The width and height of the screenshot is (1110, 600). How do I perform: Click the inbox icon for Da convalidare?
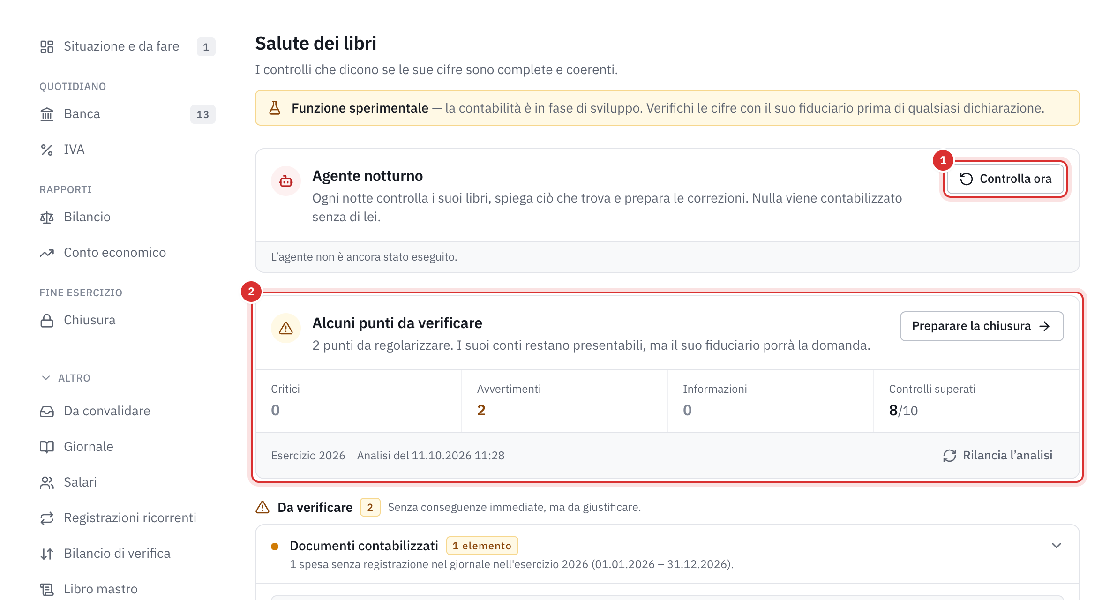pos(47,411)
